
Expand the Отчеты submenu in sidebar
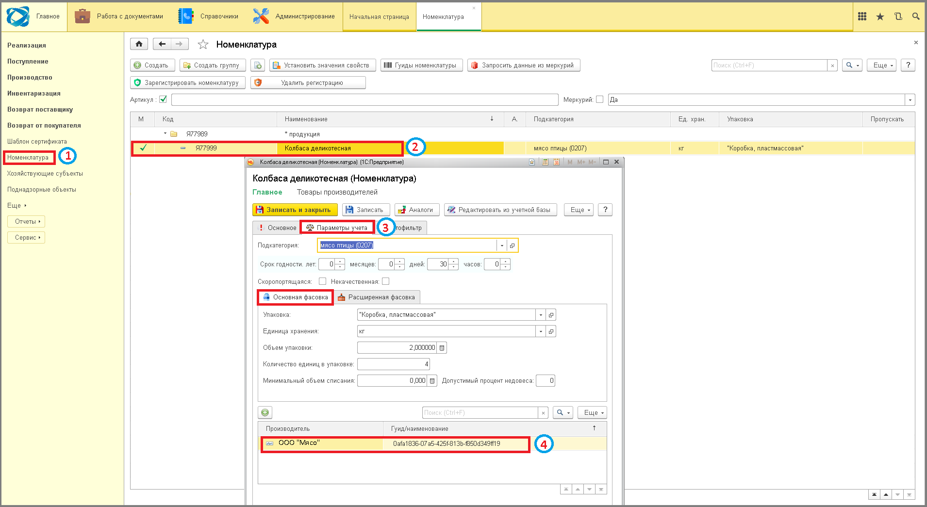[x=26, y=221]
